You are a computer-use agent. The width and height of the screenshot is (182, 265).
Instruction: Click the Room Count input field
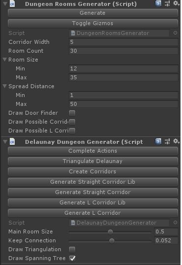click(124, 51)
